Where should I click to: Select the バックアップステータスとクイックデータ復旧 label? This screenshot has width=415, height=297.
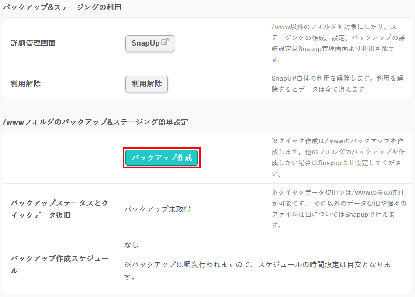point(59,209)
